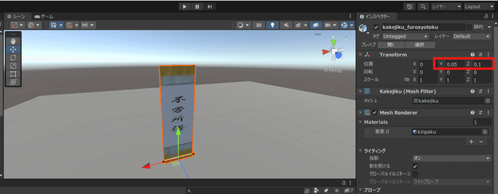The width and height of the screenshot is (498, 194).
Task: Click the Position Y input field
Action: 455,64
